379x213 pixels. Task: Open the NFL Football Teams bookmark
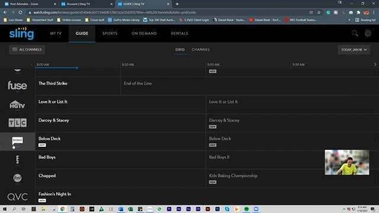pos(300,20)
